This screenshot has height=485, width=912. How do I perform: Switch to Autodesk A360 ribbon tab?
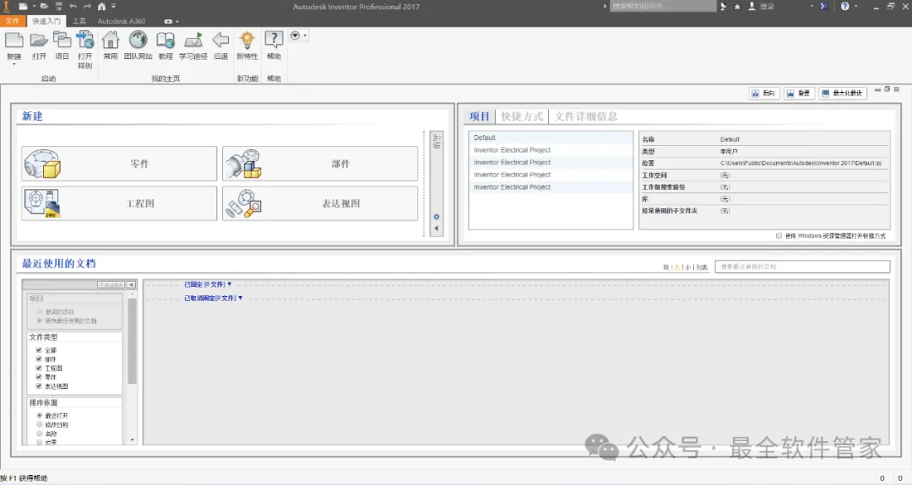(x=122, y=21)
